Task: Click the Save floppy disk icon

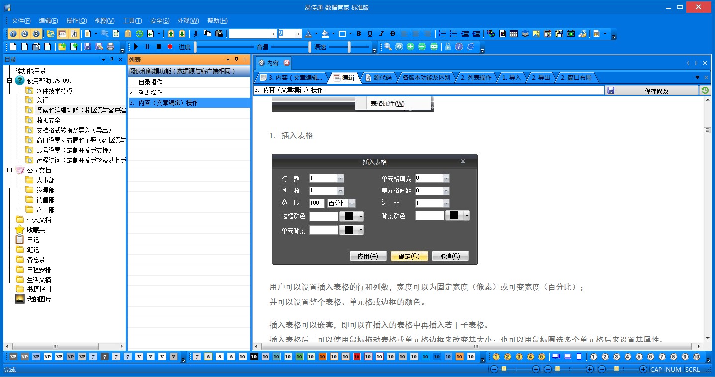Action: [88, 47]
